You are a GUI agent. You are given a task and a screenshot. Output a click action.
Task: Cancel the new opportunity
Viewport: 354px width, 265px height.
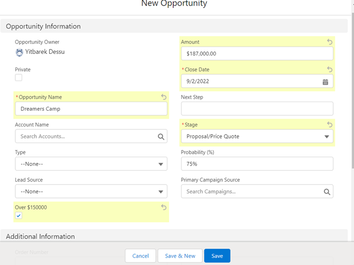[141, 256]
